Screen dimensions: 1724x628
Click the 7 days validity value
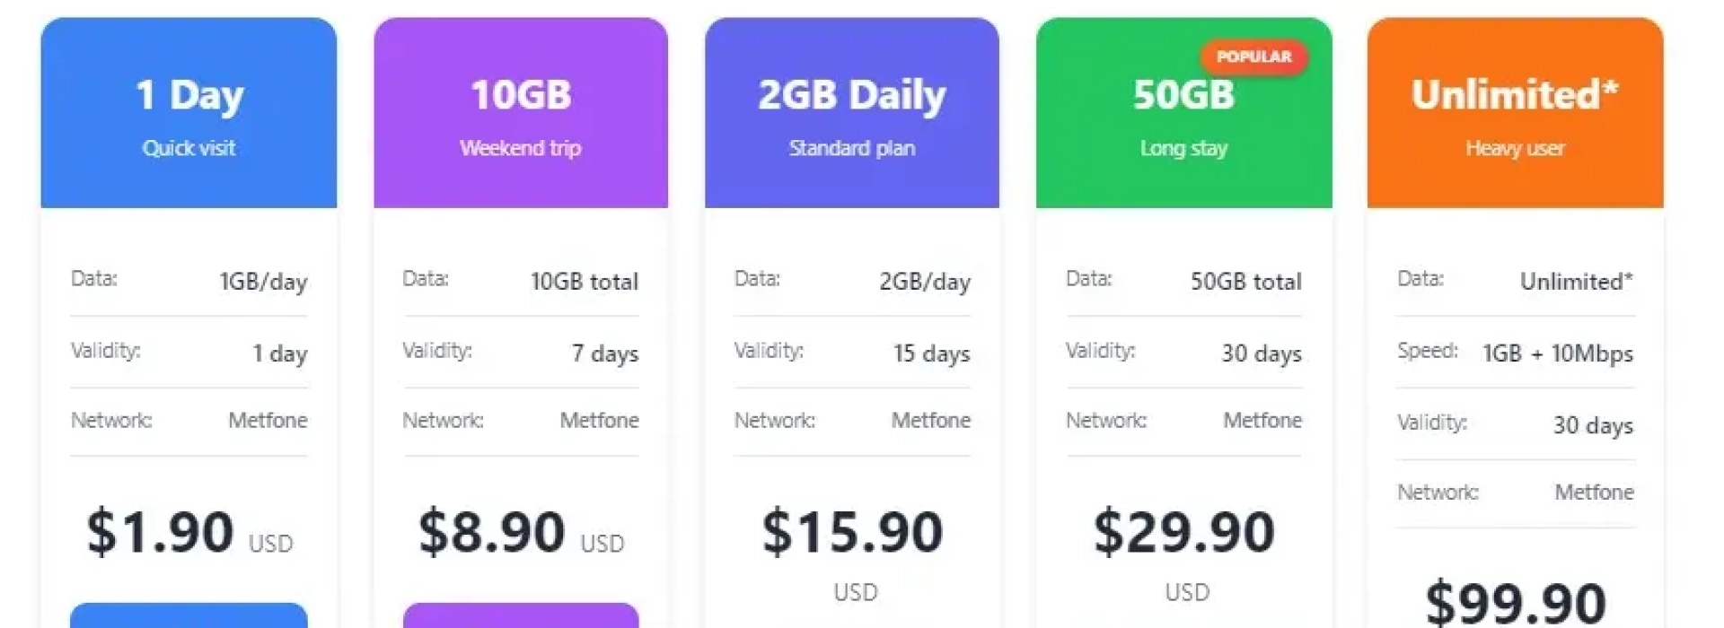pyautogui.click(x=605, y=353)
